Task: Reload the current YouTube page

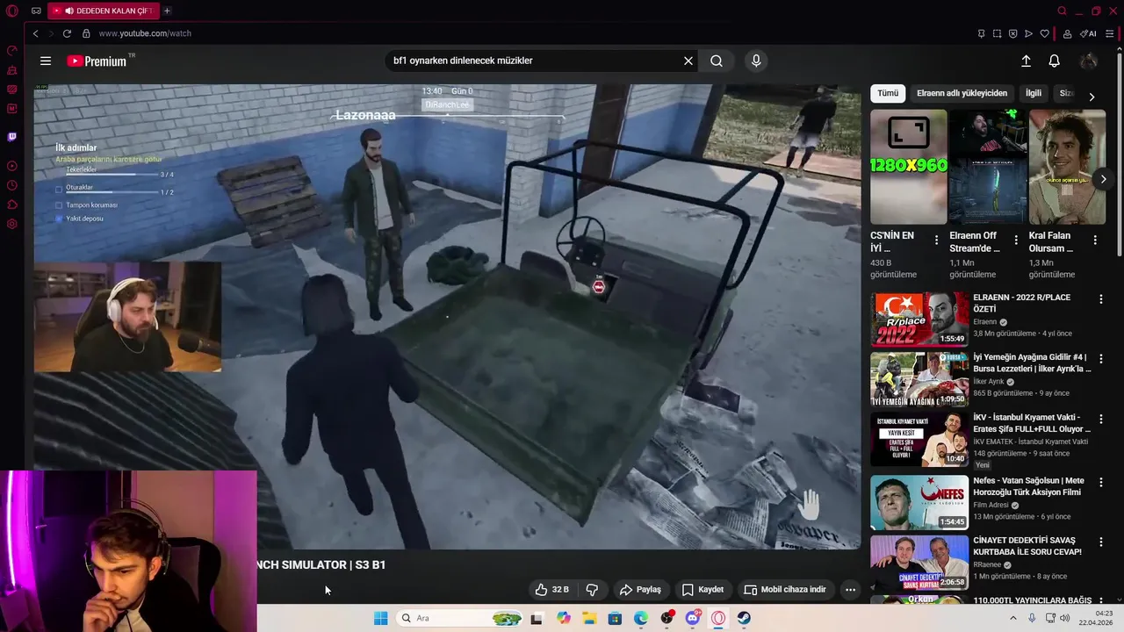Action: pyautogui.click(x=67, y=33)
